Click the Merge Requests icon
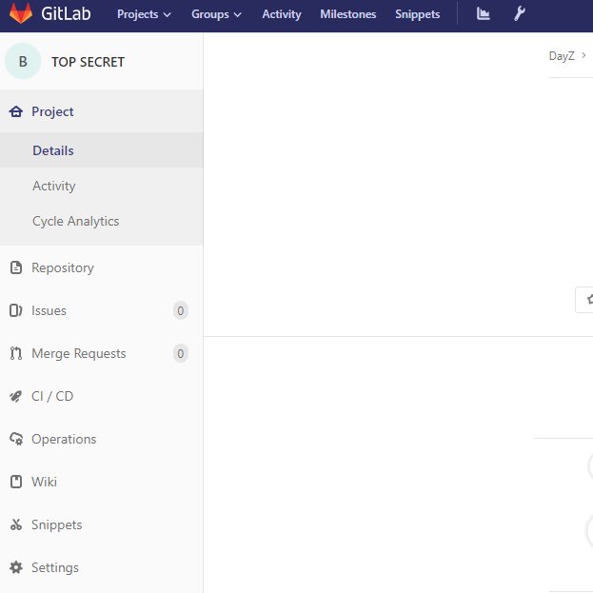 coord(16,353)
